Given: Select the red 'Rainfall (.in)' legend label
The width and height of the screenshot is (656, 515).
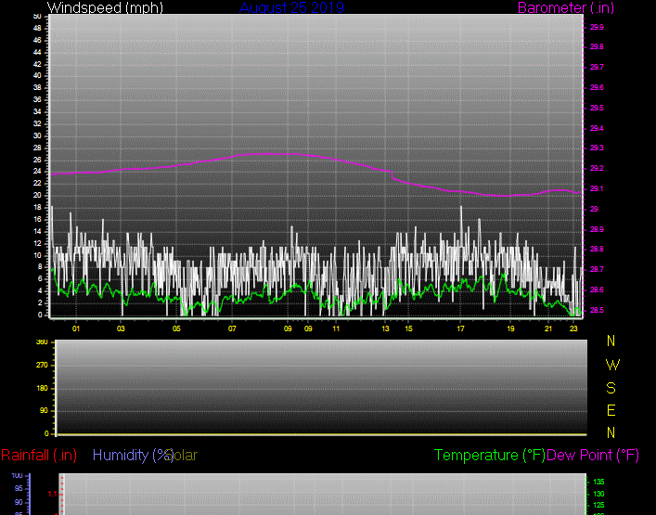Looking at the screenshot, I should 39,456.
